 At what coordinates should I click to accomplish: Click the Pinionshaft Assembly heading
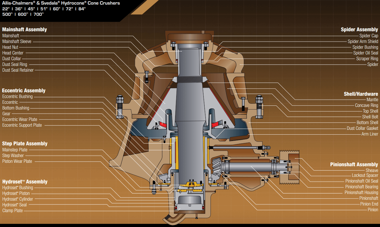click(354, 165)
